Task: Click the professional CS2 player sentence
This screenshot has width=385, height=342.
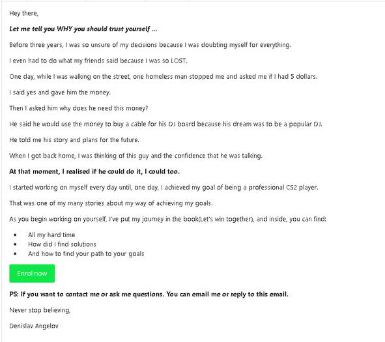Action: 164,188
